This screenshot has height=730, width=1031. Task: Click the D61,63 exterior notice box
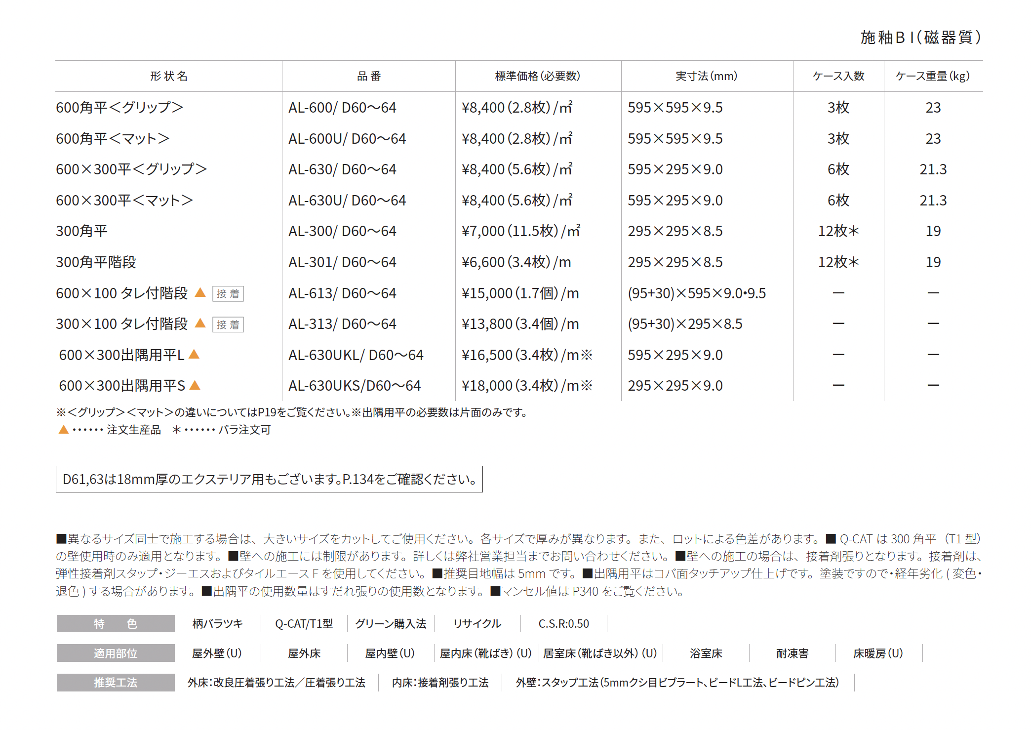point(269,479)
